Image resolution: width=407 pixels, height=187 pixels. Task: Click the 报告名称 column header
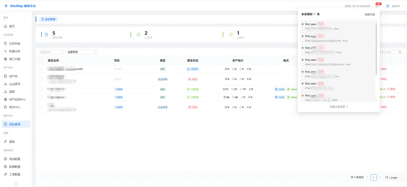(54, 61)
